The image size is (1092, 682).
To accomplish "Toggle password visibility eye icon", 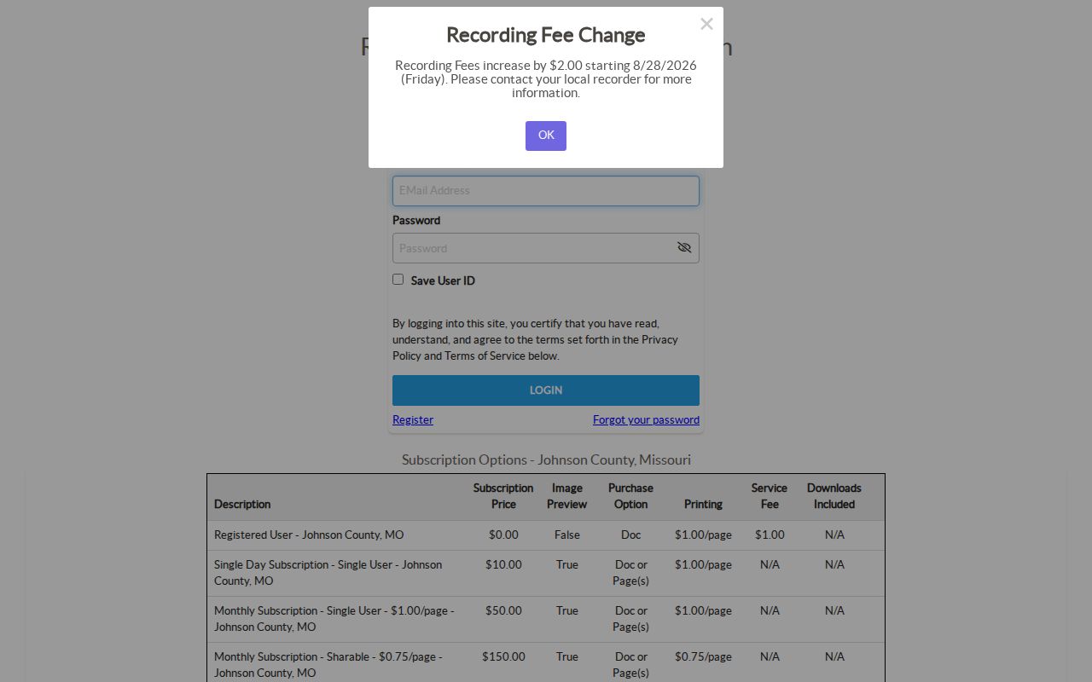I will point(684,248).
